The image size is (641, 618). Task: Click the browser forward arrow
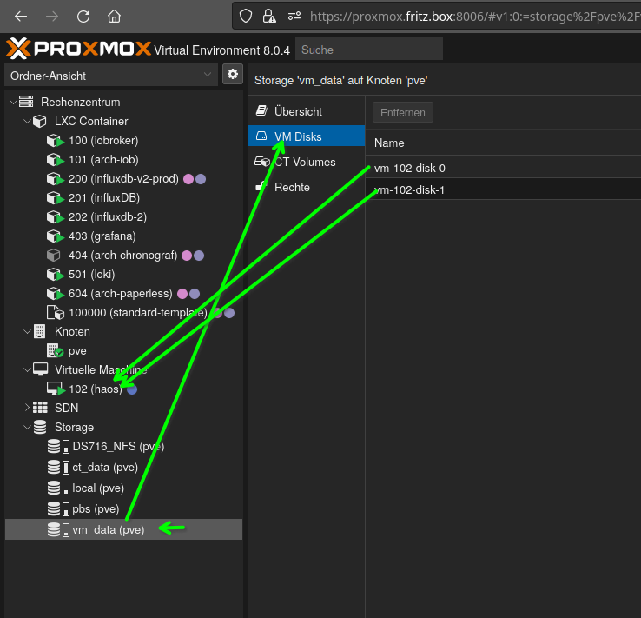(52, 17)
